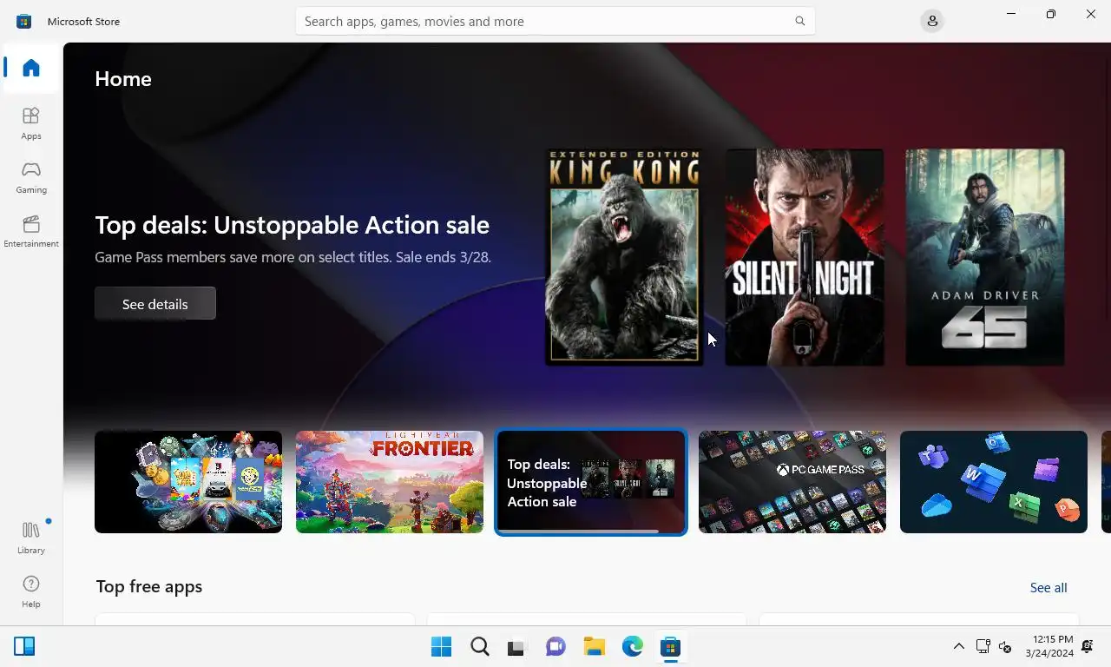Open the Widgets panel on taskbar
This screenshot has width=1111, height=667.
coord(24,646)
